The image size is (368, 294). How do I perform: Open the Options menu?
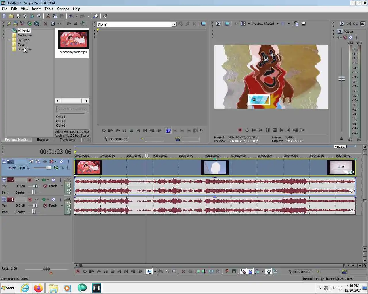[63, 9]
